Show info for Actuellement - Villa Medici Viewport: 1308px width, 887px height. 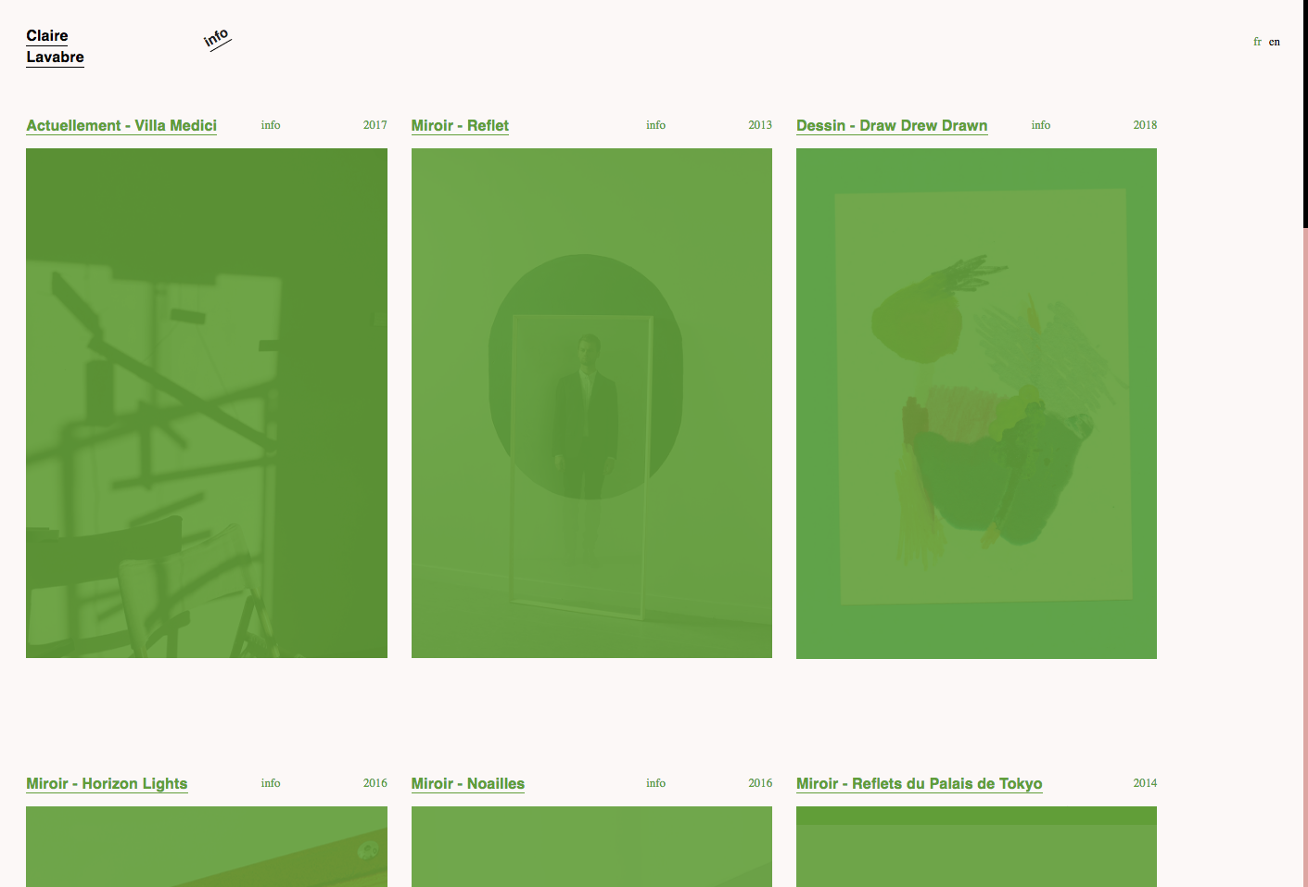tap(271, 125)
